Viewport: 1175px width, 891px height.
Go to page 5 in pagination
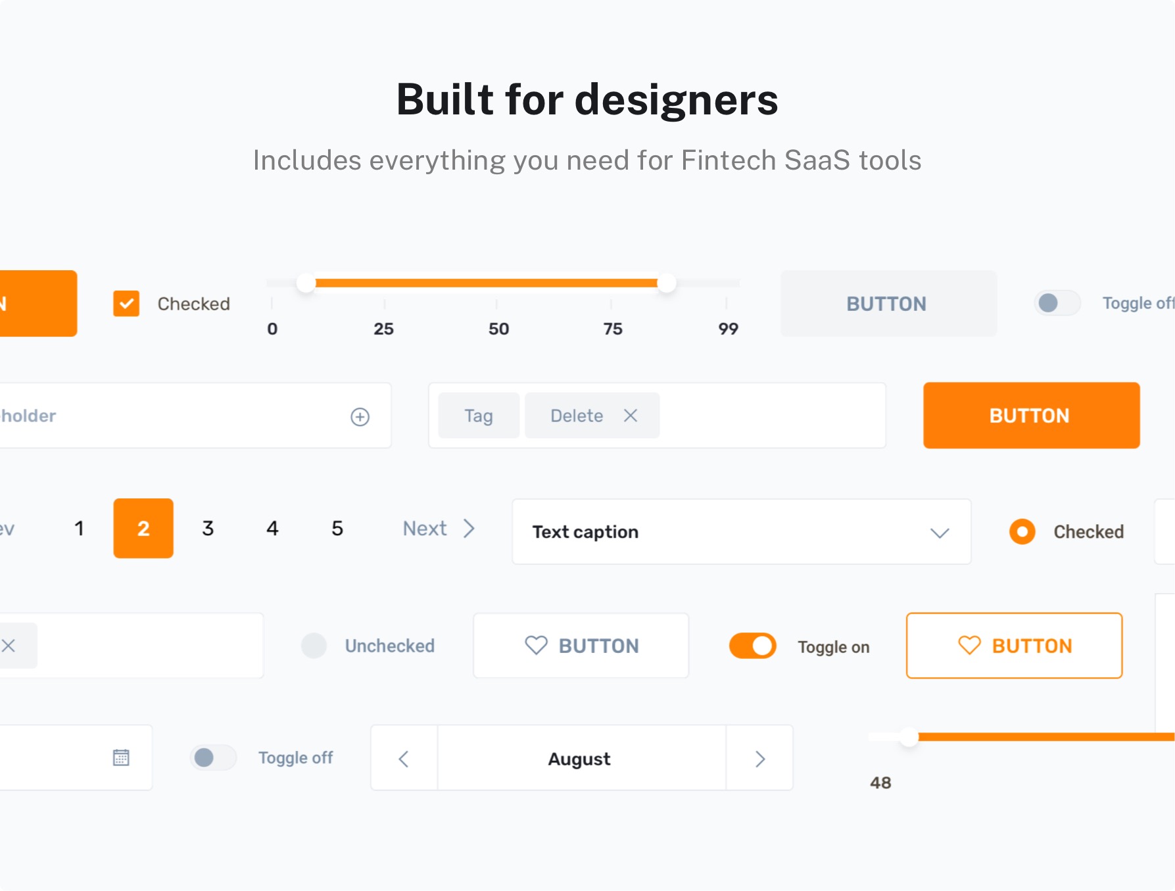337,529
